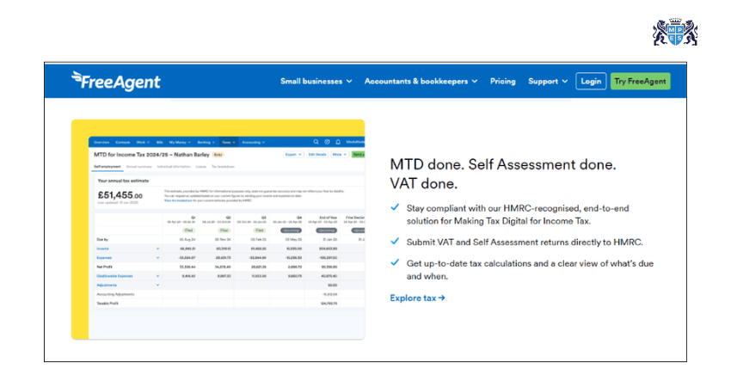The image size is (731, 387).
Task: Expand the Support menu
Action: [548, 81]
